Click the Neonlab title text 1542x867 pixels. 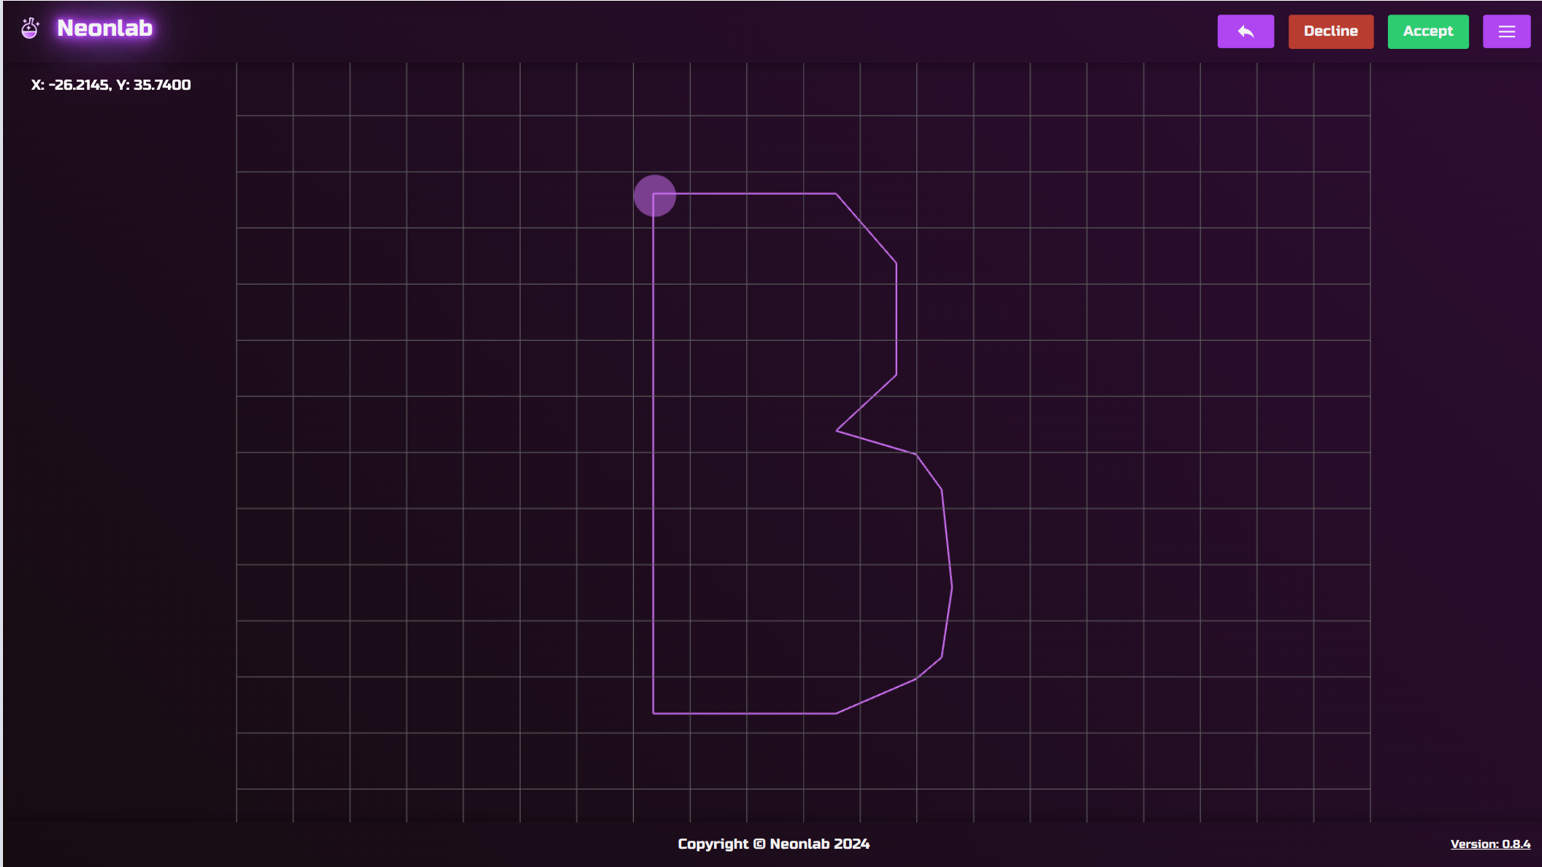pos(104,28)
